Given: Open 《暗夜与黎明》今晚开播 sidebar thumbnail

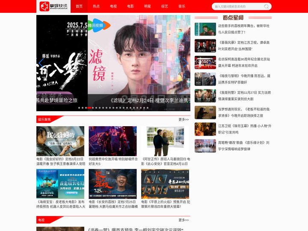Looking at the screenshot, I should [x=205, y=79].
